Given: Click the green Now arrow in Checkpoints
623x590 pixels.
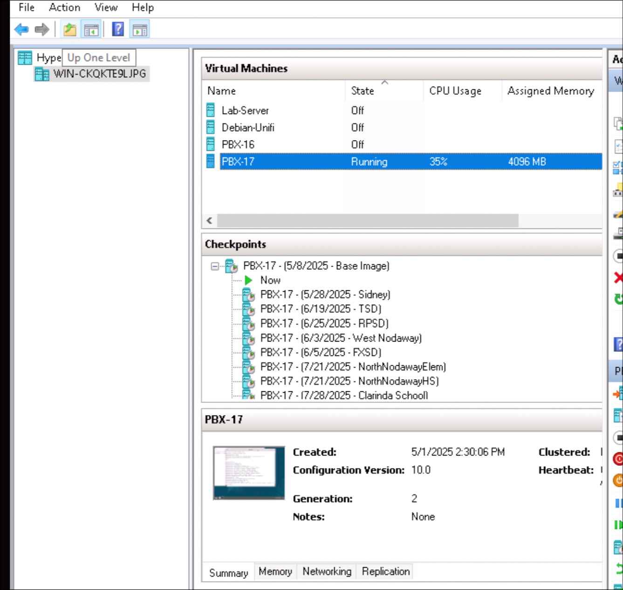Looking at the screenshot, I should click(249, 280).
